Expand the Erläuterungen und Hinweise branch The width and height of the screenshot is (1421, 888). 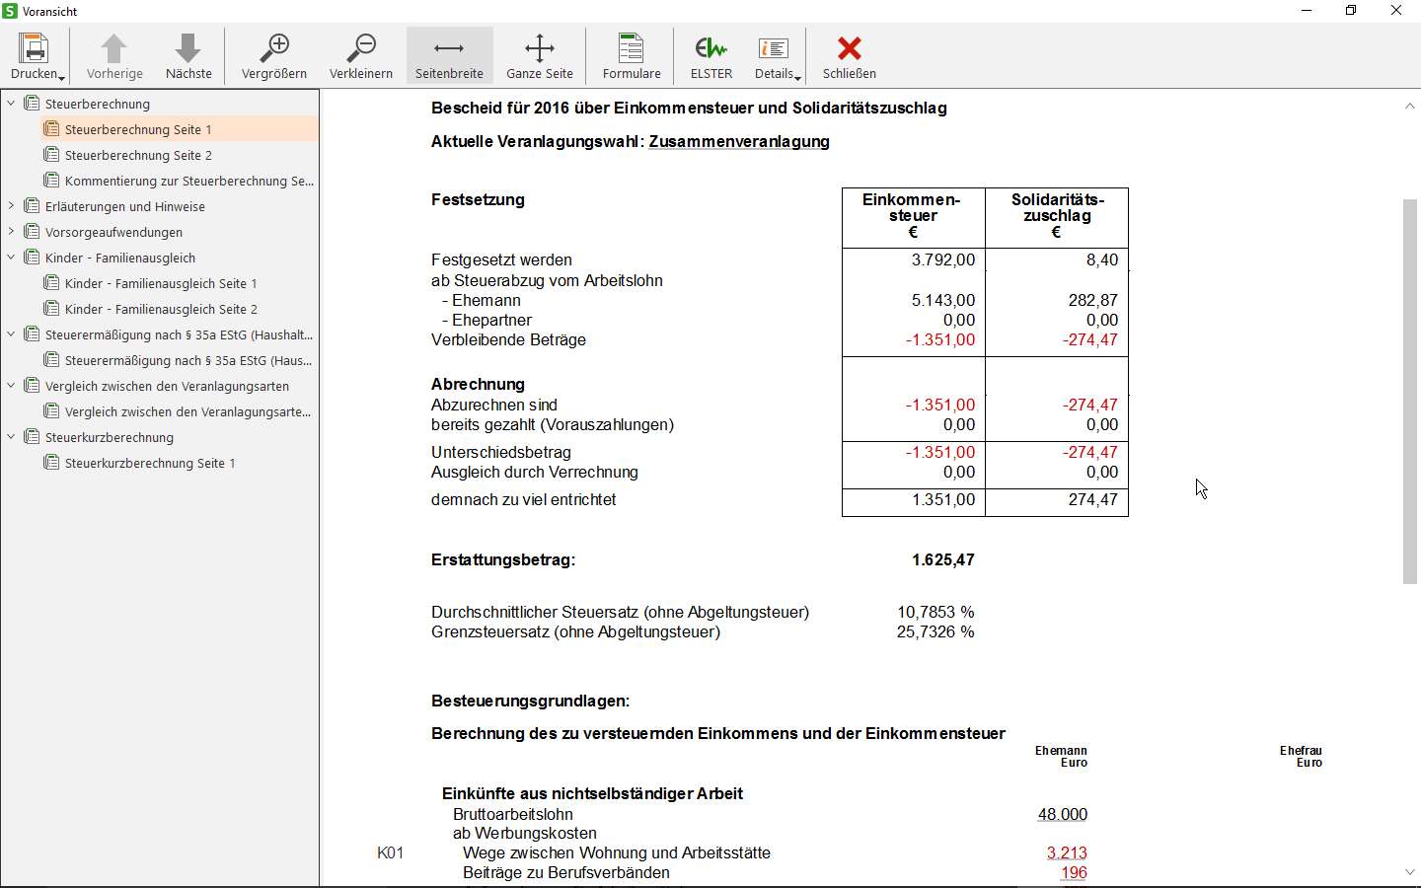[10, 206]
